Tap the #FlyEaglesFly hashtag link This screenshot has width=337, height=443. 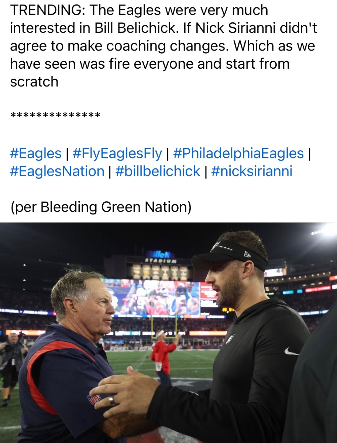[117, 153]
